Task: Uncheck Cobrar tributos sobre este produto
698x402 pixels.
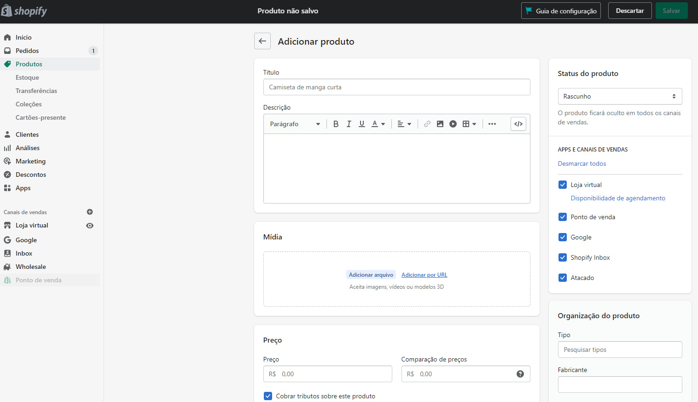Action: pos(268,396)
